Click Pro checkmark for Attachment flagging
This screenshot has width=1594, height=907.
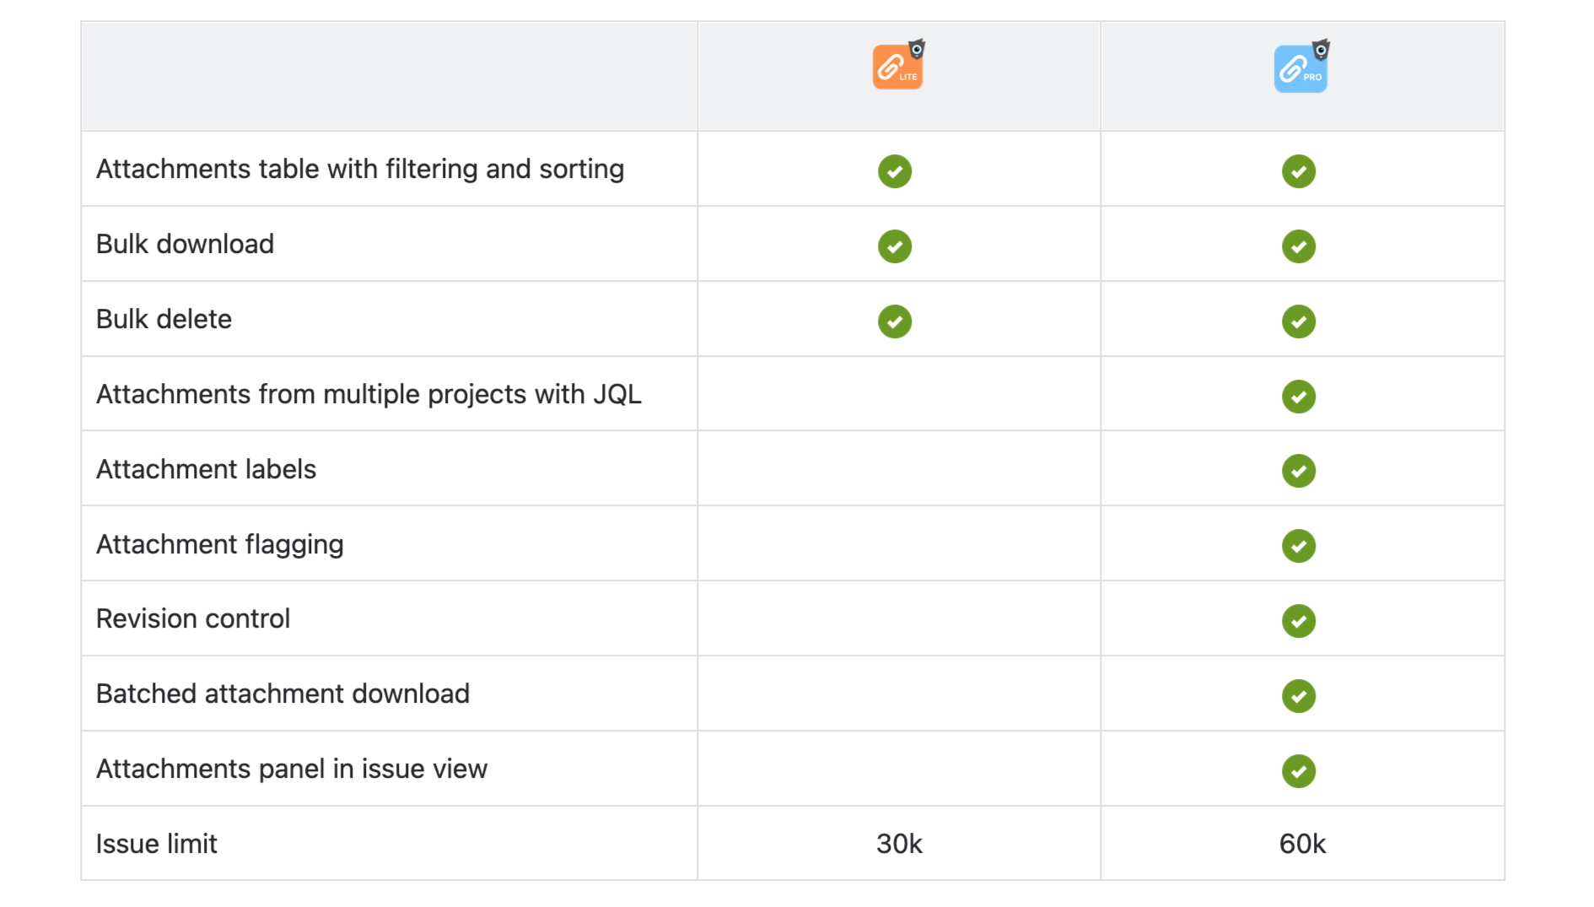point(1299,546)
